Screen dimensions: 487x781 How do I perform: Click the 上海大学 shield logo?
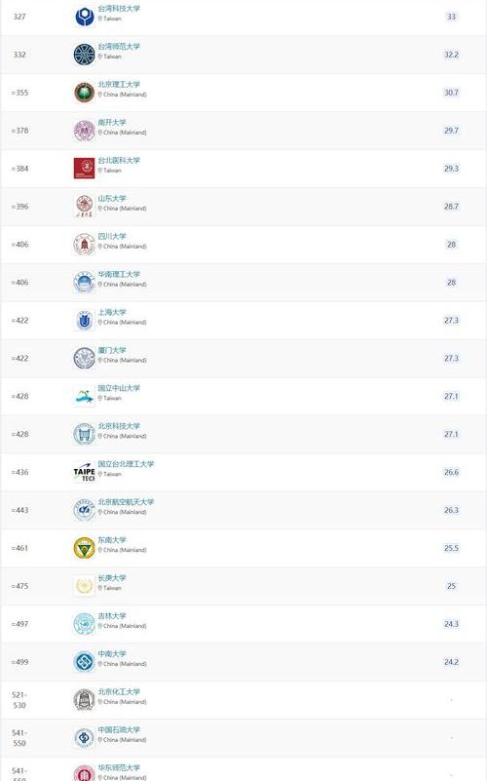click(x=84, y=320)
